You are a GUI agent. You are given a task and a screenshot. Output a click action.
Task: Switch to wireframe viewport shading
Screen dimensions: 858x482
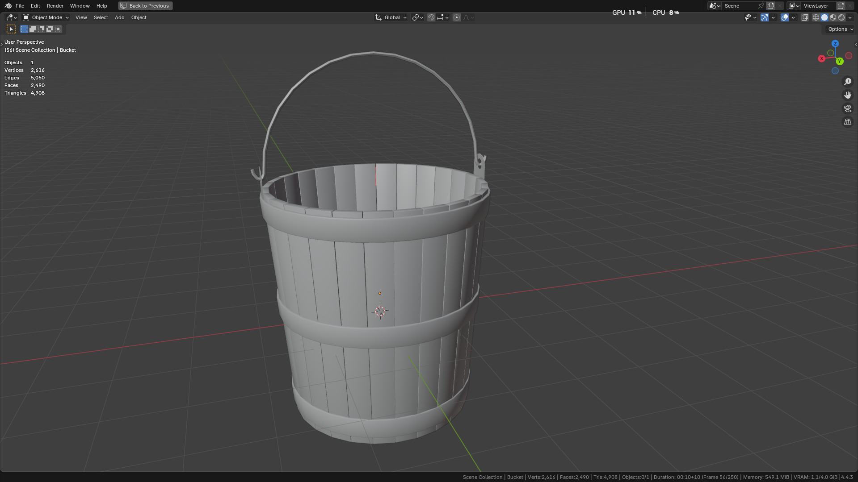[816, 17]
